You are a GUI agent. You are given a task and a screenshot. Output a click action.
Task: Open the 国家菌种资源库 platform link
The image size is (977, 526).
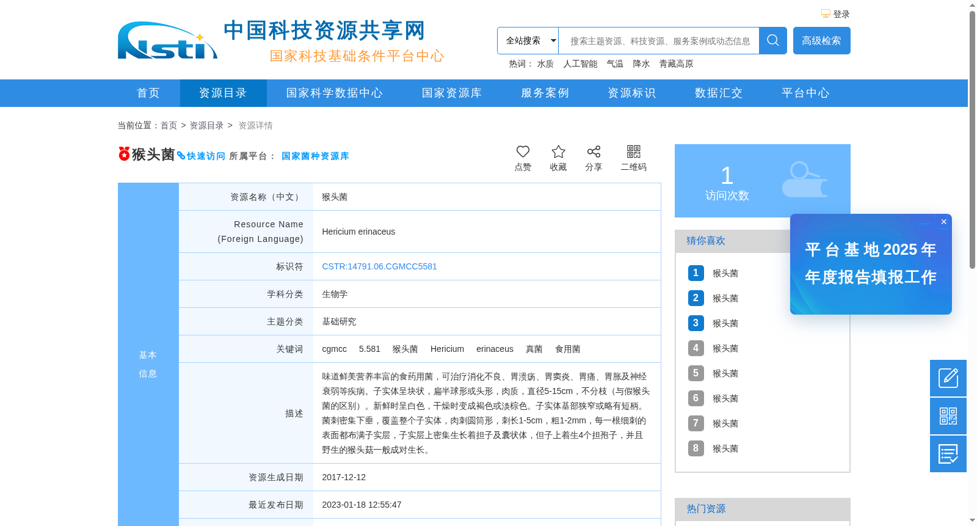tap(315, 156)
